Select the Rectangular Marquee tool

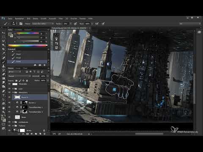coord(3,37)
